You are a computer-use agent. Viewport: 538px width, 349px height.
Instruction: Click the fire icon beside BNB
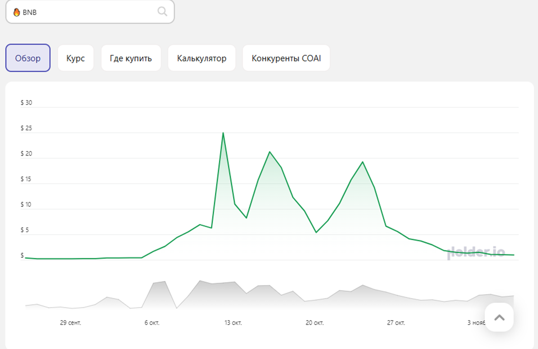click(x=17, y=12)
